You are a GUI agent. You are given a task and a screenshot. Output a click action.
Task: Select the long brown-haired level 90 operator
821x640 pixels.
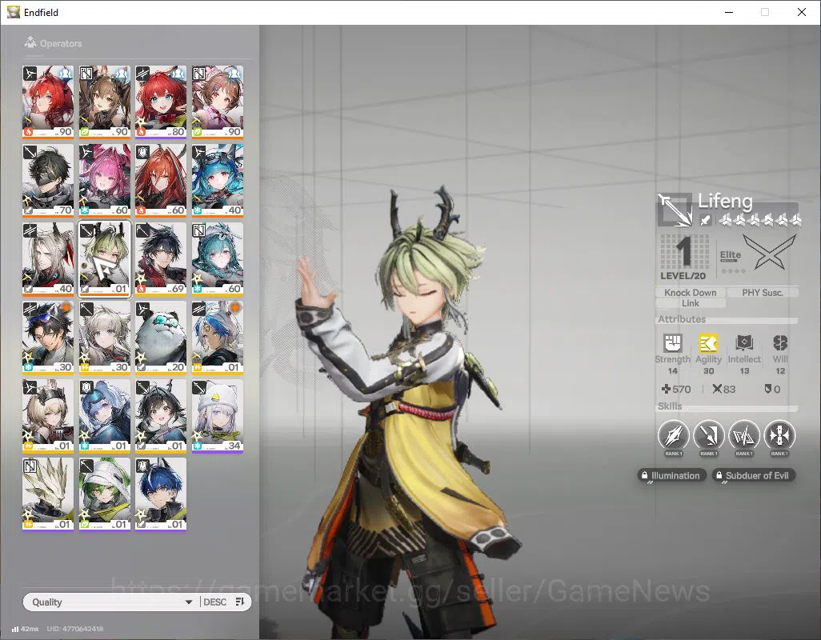pyautogui.click(x=104, y=102)
